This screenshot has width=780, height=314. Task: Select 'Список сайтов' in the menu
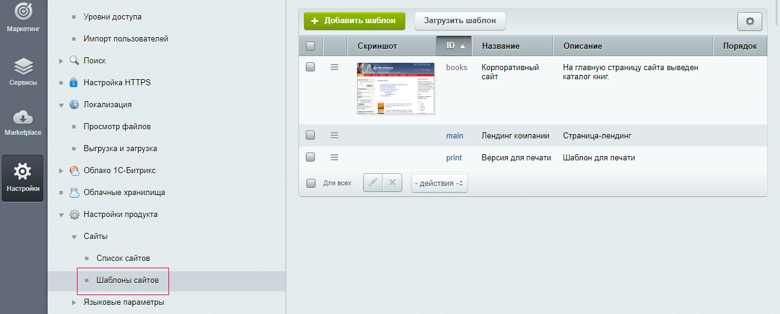123,258
